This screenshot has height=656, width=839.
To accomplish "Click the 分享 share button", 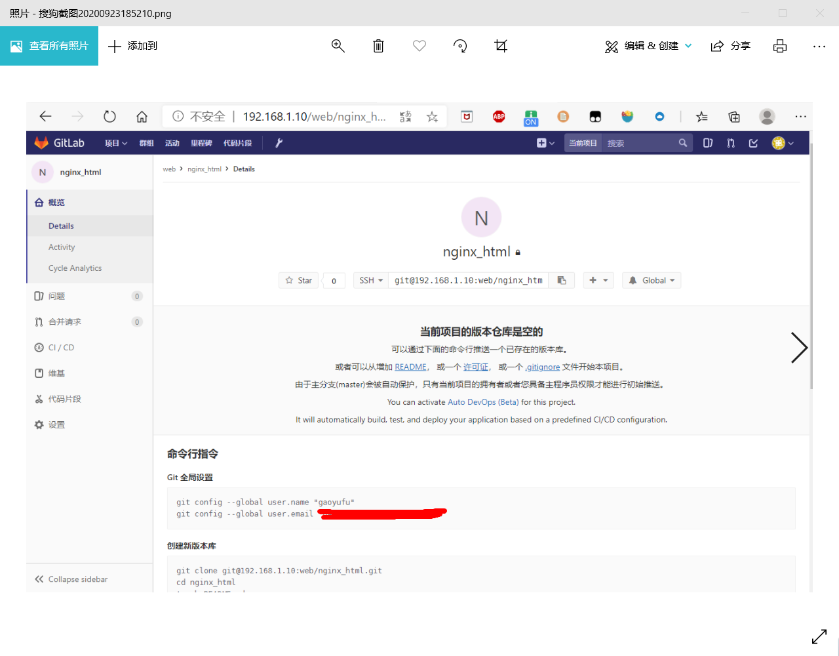I will click(731, 46).
